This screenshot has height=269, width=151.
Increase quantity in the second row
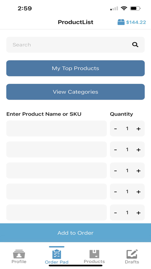[138, 150]
